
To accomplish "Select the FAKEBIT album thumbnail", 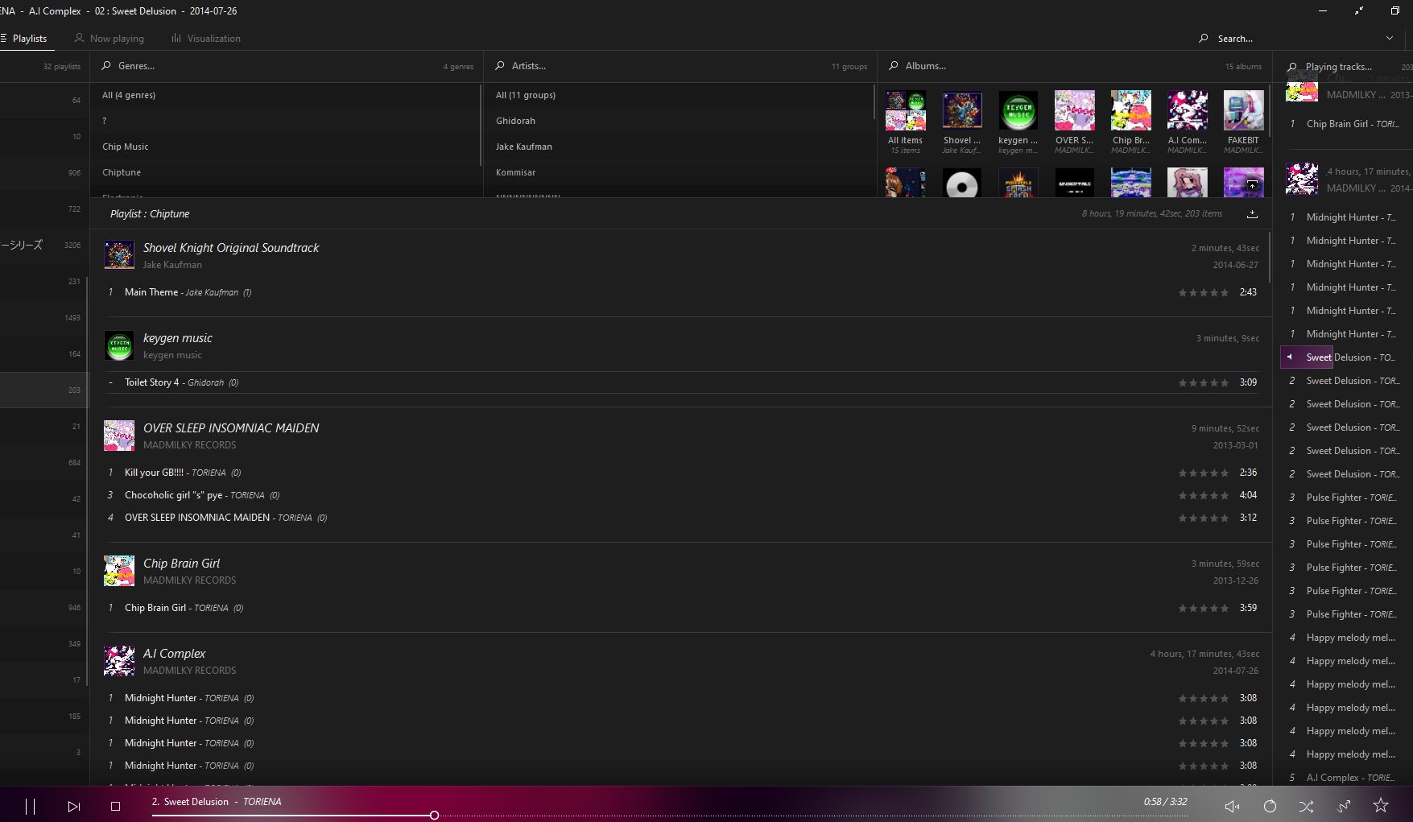I will coord(1243,110).
